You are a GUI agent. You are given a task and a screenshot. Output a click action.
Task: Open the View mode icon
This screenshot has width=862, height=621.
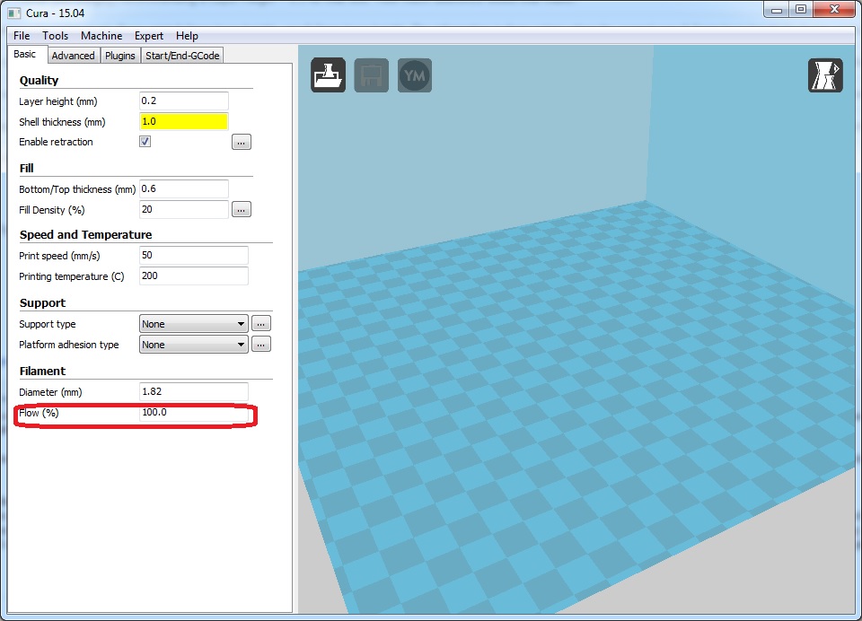pos(825,75)
